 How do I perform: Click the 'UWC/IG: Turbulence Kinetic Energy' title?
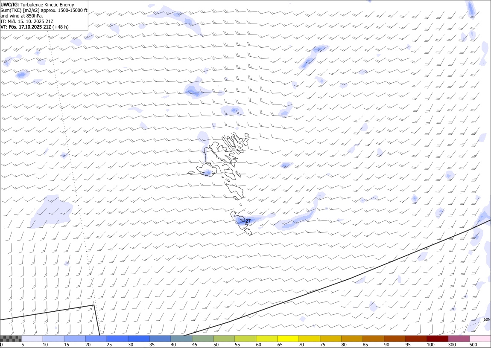(x=37, y=5)
